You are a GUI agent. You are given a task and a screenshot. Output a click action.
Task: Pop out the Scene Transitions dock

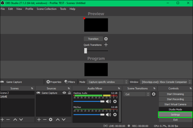(x=154, y=88)
